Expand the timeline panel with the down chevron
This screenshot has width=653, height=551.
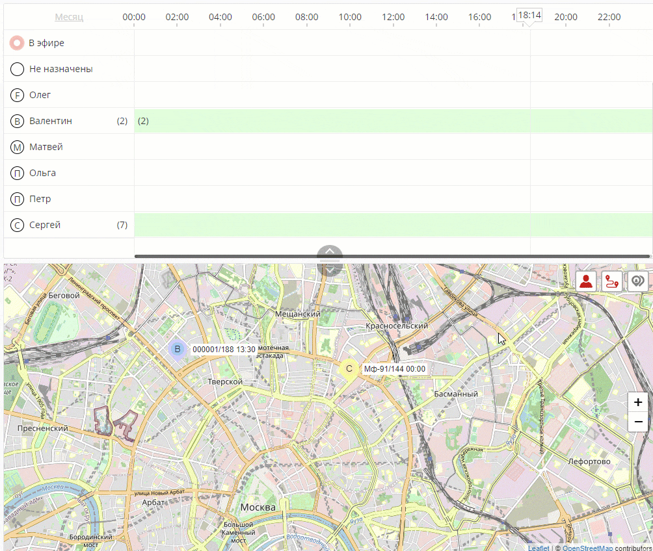(329, 270)
